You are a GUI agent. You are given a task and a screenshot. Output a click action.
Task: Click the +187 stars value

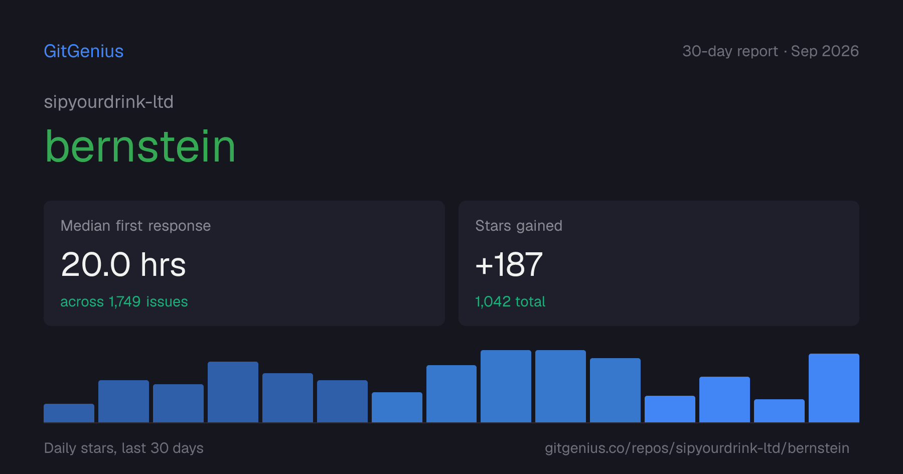click(509, 264)
